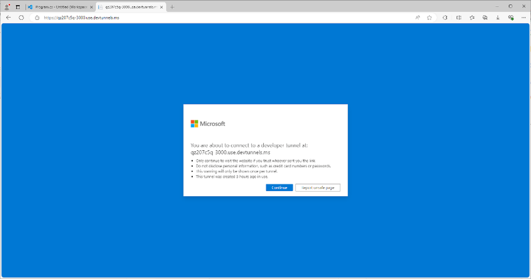Open split screen view

458,18
